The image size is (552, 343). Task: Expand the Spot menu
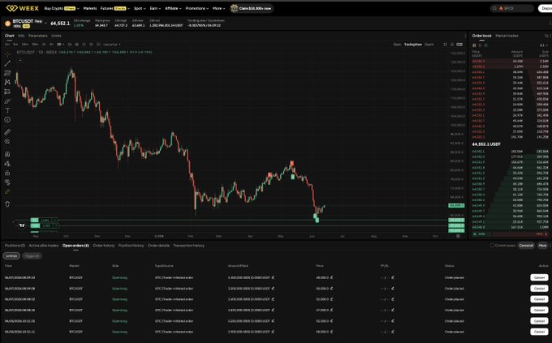point(140,8)
